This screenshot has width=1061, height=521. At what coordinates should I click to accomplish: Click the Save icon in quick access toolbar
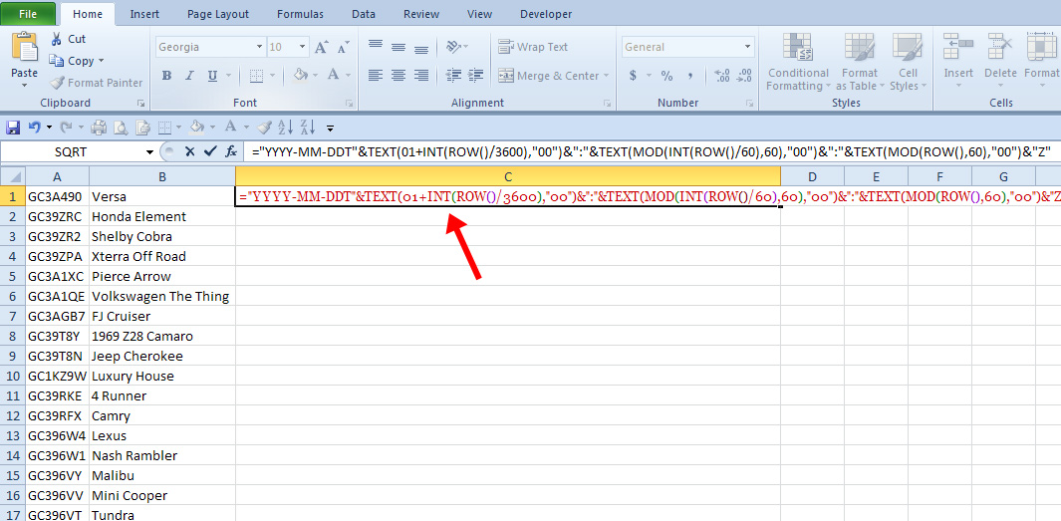[x=12, y=127]
